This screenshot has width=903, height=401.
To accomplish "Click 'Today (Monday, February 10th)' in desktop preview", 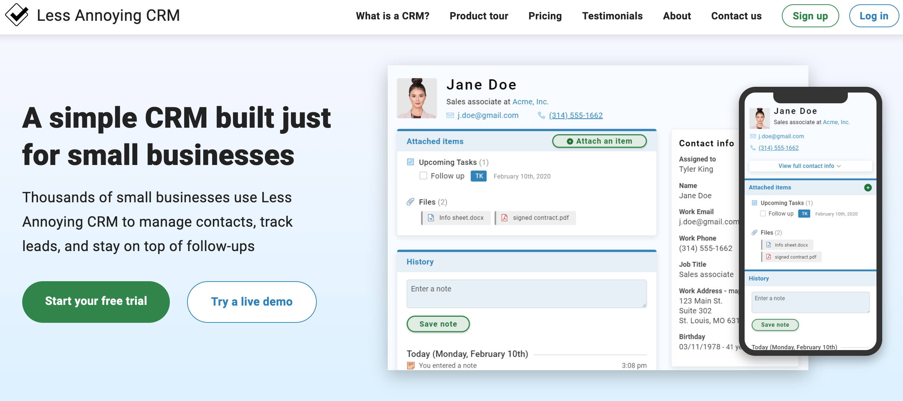I will [467, 354].
